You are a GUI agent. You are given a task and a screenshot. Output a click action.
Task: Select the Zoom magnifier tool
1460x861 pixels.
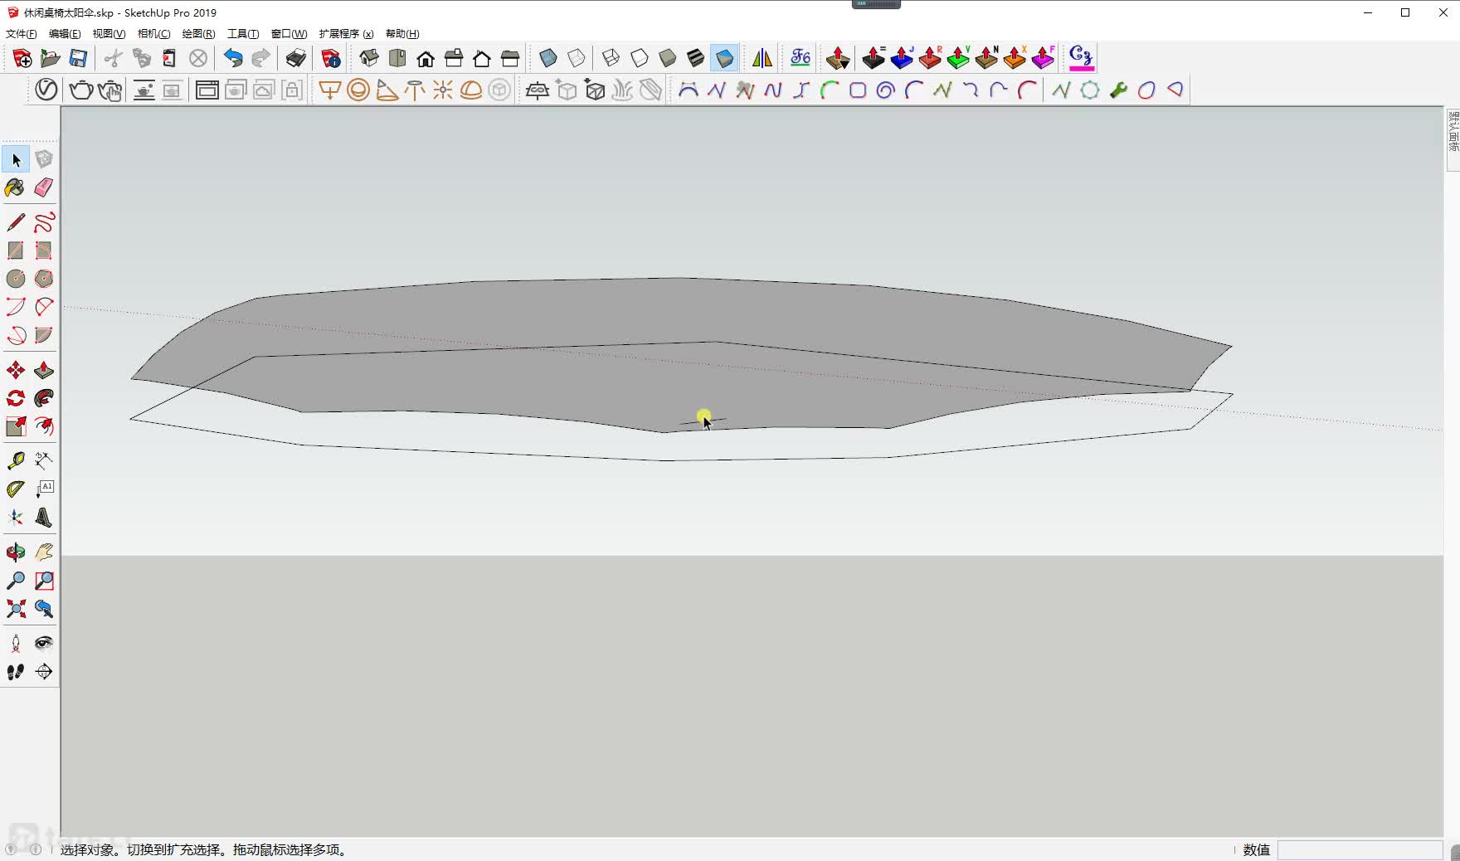(x=16, y=580)
